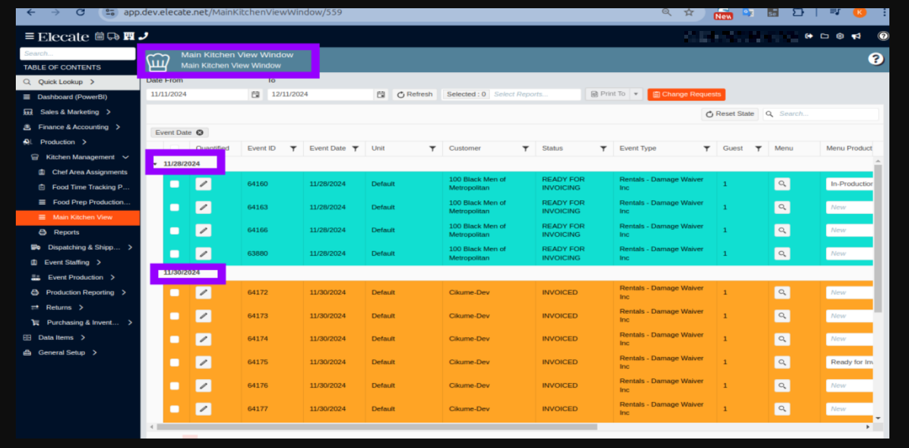The image size is (909, 448).
Task: Select checkbox for event 64175 row
Action: click(x=175, y=363)
